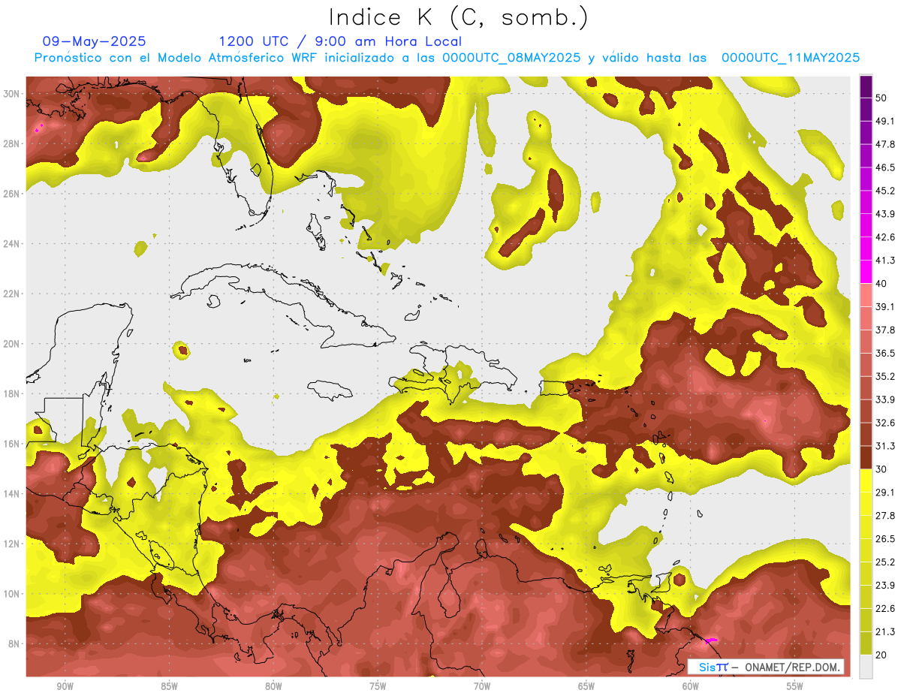Click the color bar value 50
Screen dimensions: 901x696
pos(883,98)
